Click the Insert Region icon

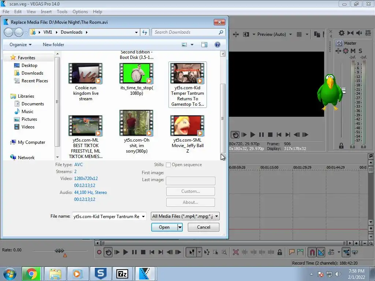click(x=300, y=252)
